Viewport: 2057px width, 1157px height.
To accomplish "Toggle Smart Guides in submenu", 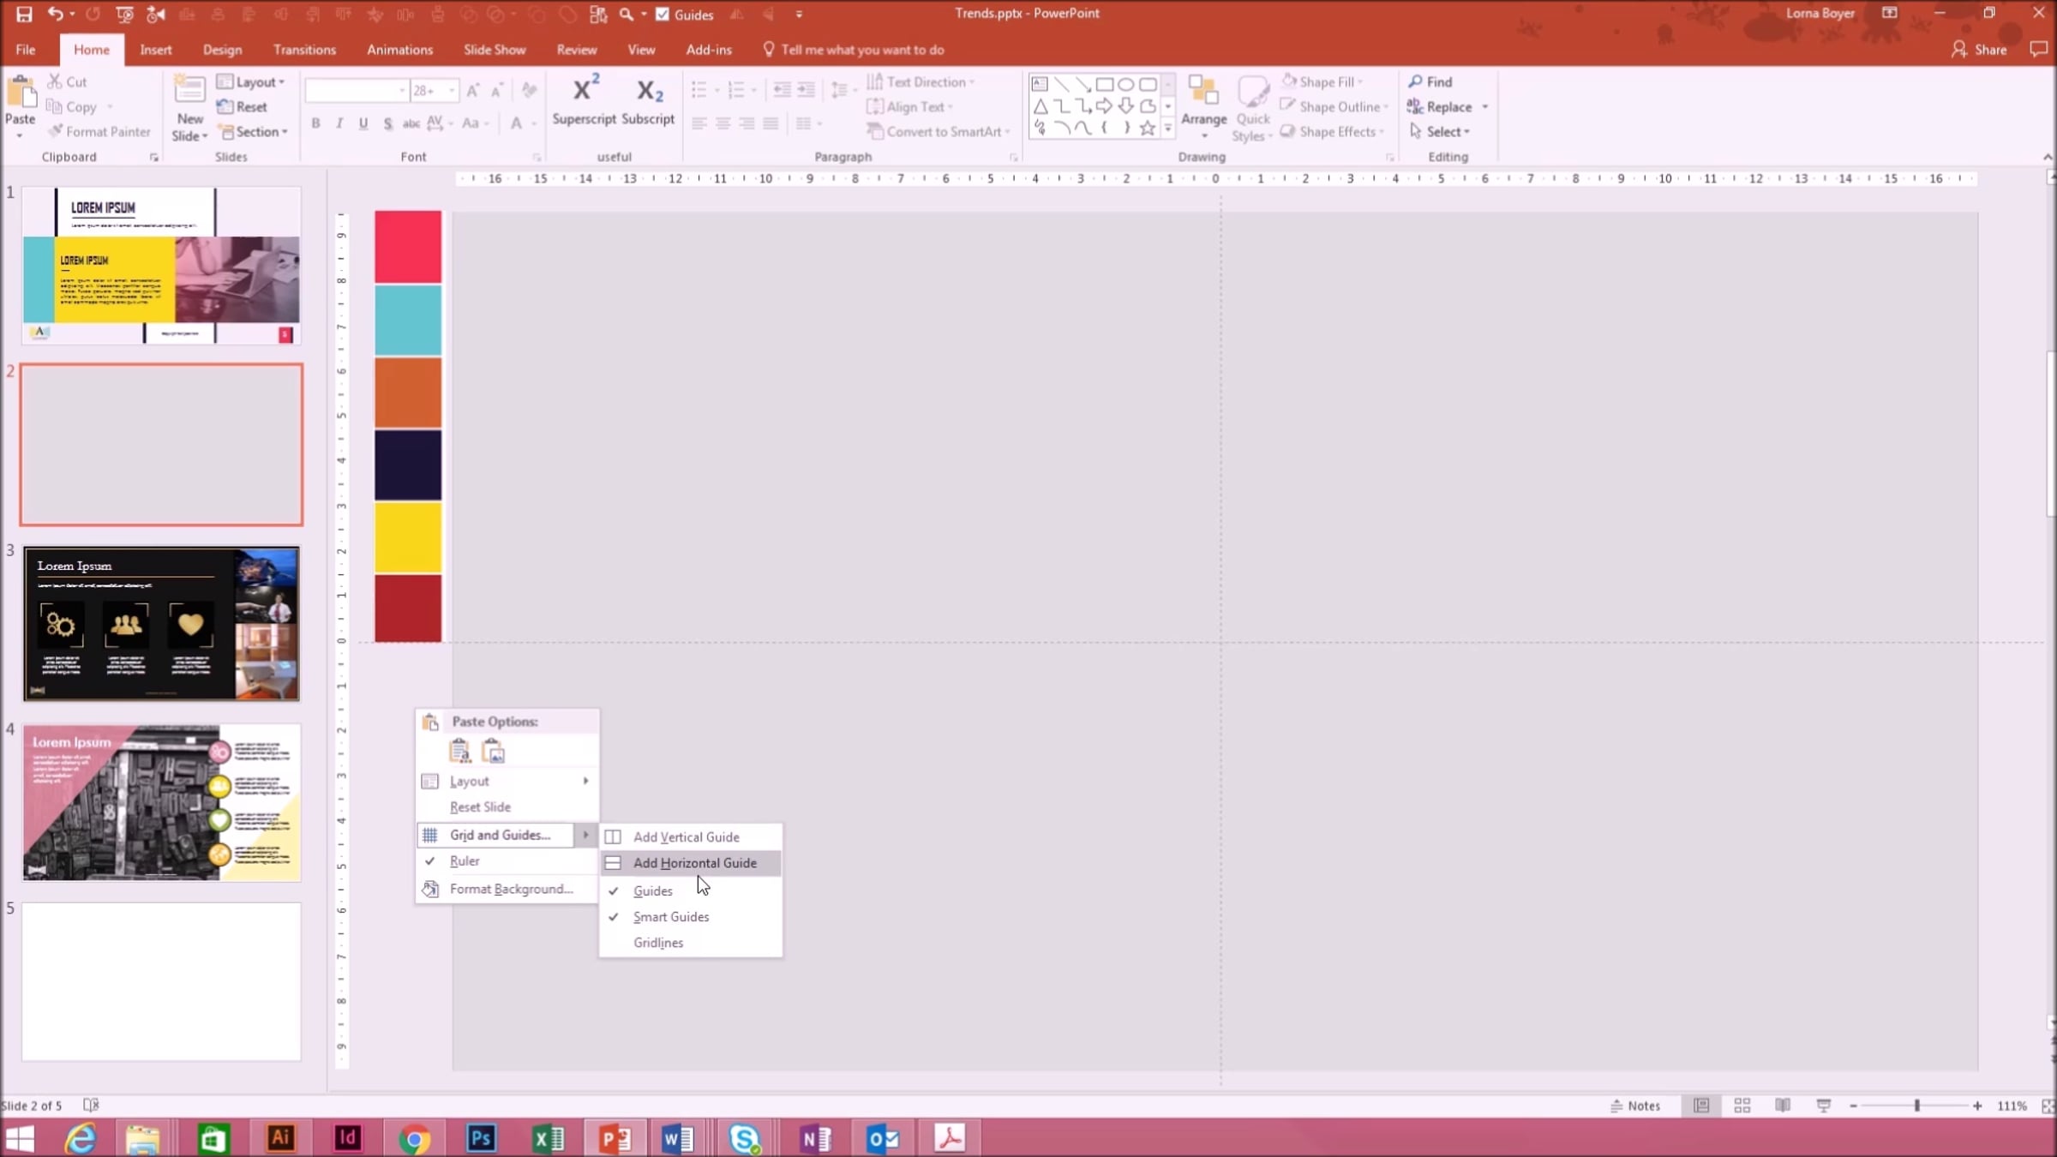I will [x=671, y=916].
